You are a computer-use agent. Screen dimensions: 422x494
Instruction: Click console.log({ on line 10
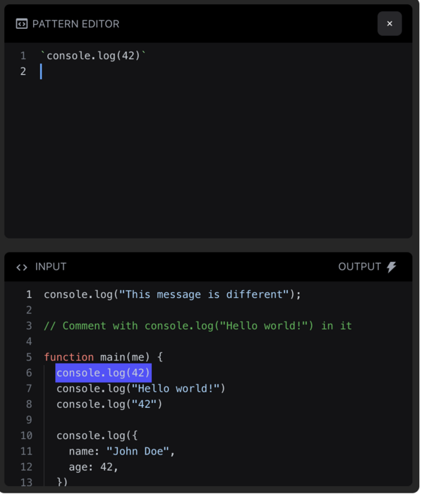point(97,435)
